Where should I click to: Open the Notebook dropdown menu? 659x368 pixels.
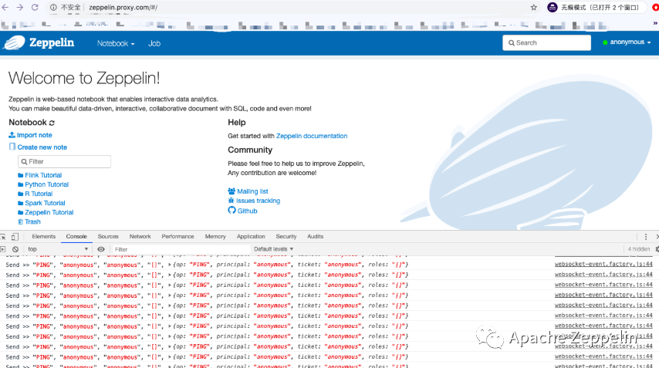[x=116, y=43]
